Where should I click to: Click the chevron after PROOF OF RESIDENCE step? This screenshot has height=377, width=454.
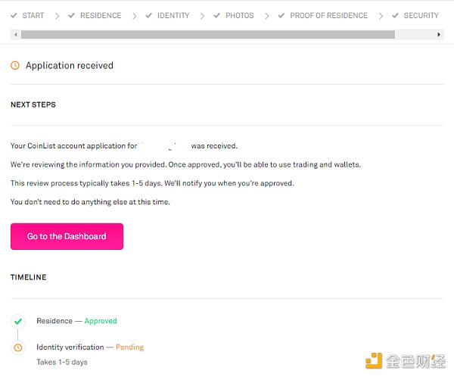coord(380,15)
